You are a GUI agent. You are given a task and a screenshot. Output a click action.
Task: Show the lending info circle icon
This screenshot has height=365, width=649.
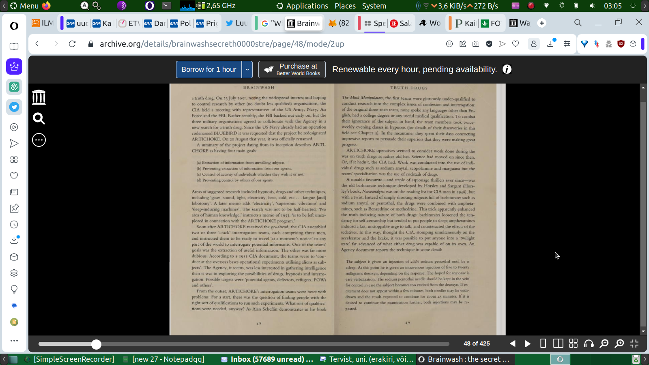coord(507,69)
